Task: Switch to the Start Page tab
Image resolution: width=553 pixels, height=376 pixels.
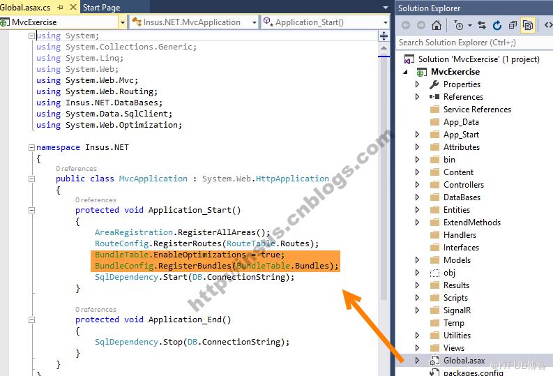Action: pyautogui.click(x=102, y=8)
